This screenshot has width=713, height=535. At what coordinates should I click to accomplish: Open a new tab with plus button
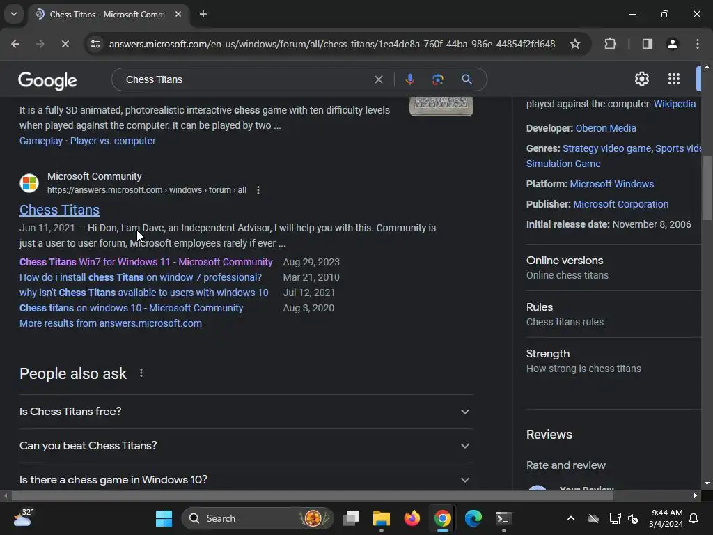[203, 14]
